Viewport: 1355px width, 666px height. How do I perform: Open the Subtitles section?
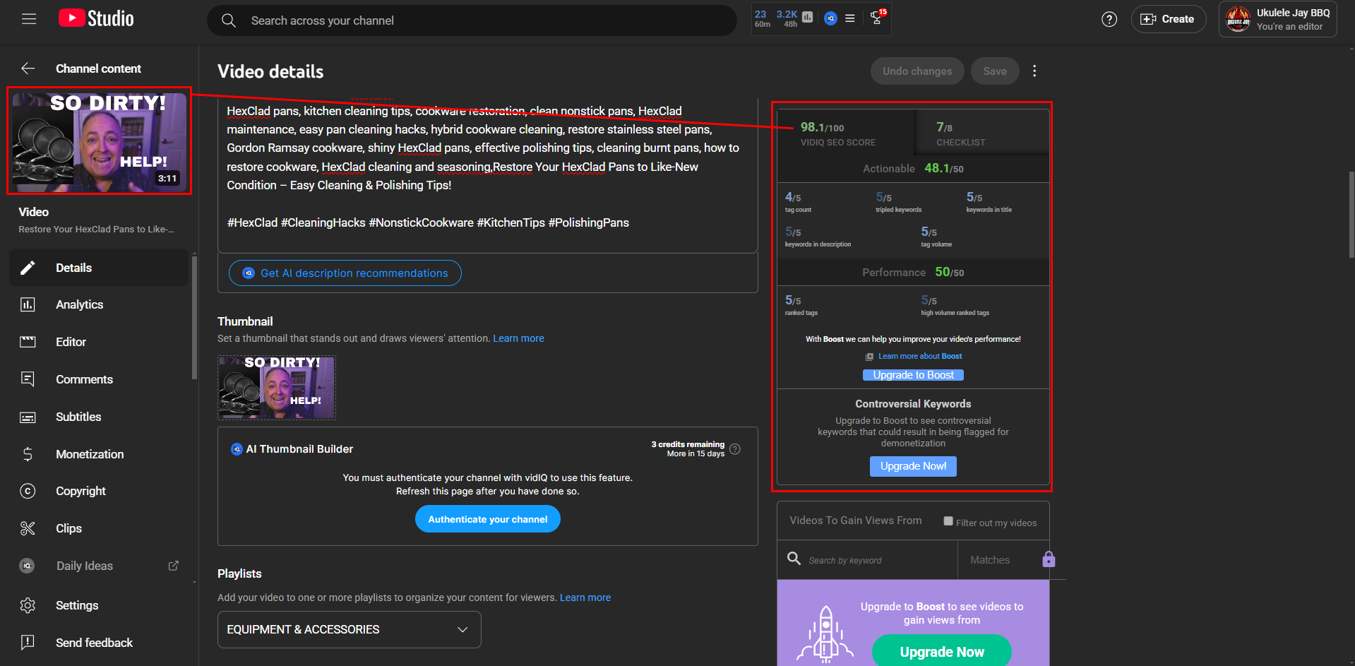tap(99, 417)
